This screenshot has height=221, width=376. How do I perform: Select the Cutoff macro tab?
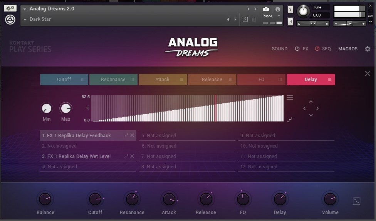64,80
